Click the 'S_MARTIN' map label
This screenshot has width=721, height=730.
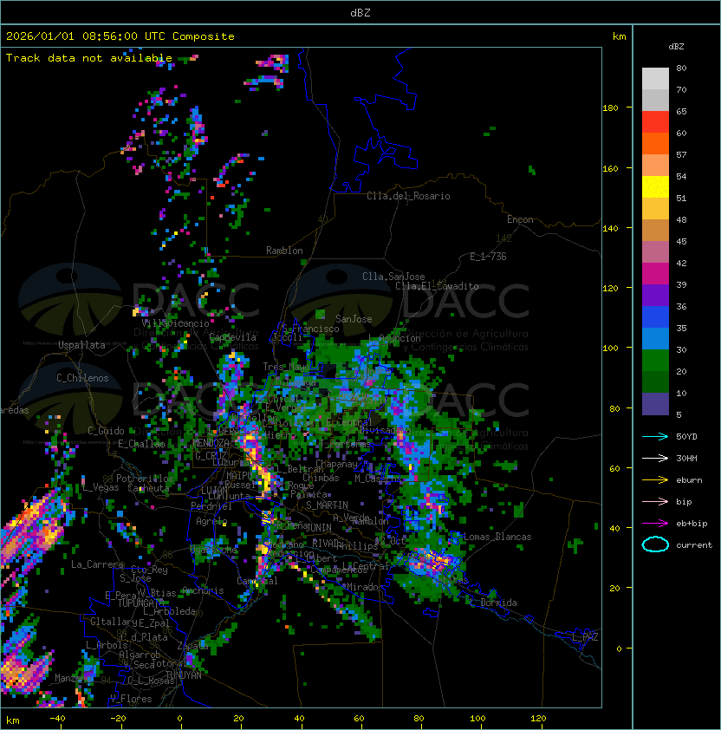pos(327,505)
